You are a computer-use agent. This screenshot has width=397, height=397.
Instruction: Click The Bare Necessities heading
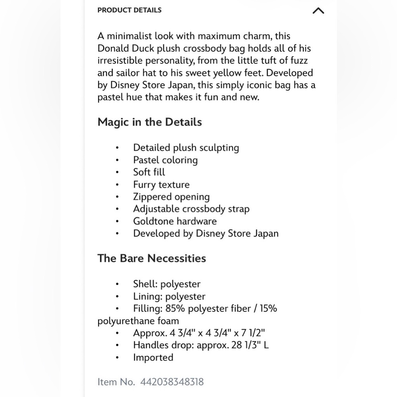click(x=152, y=258)
